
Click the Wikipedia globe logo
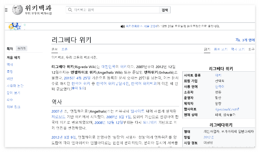pyautogui.click(x=17, y=10)
